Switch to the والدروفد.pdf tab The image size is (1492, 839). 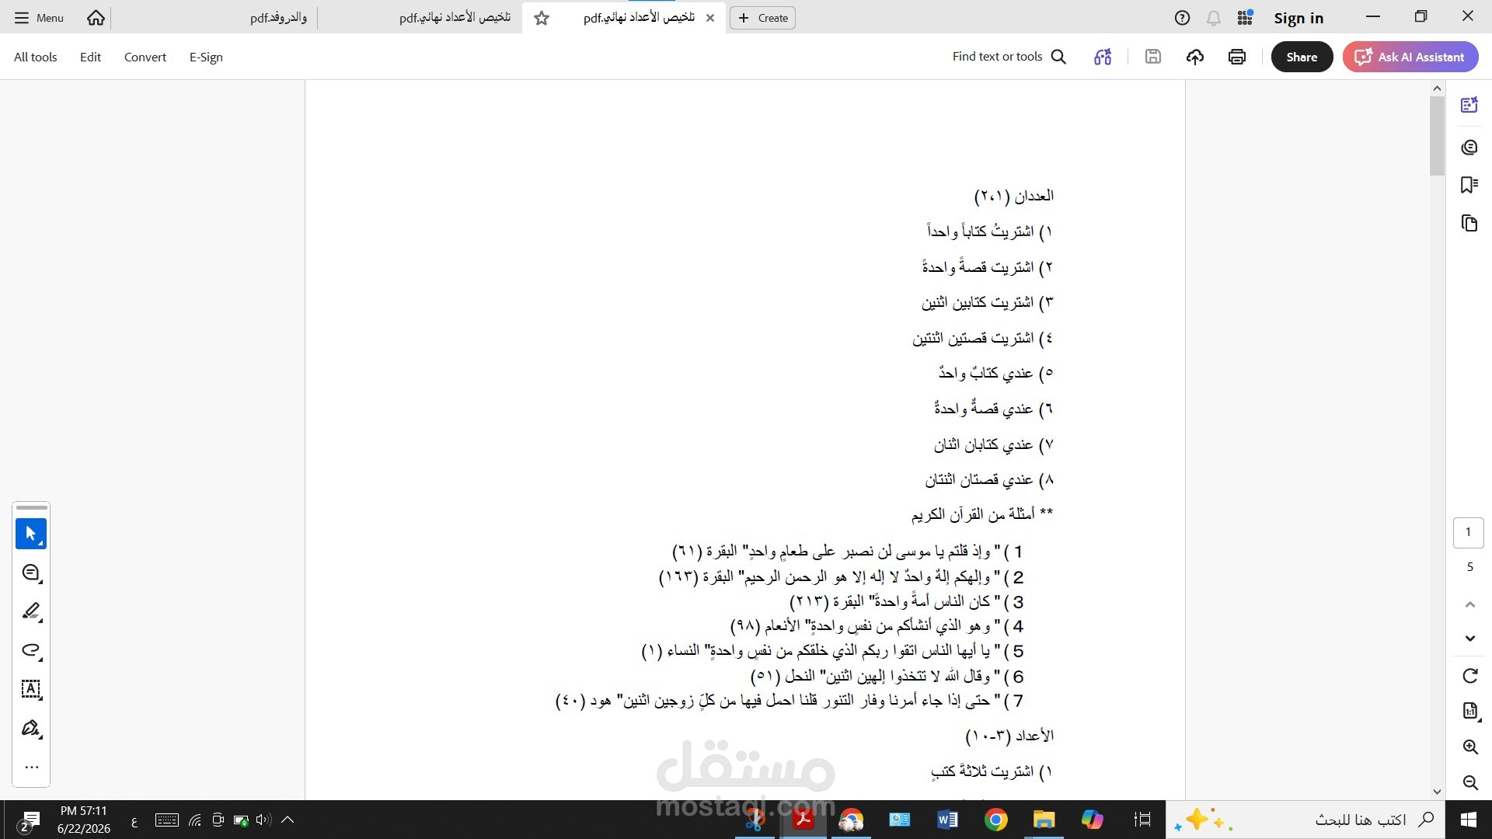point(278,18)
